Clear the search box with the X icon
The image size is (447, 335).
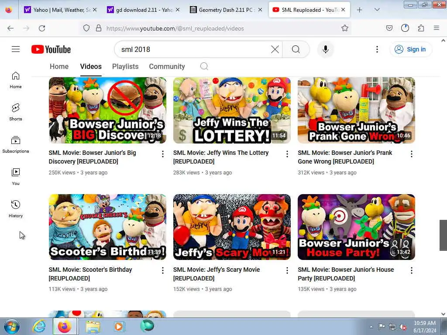[275, 49]
